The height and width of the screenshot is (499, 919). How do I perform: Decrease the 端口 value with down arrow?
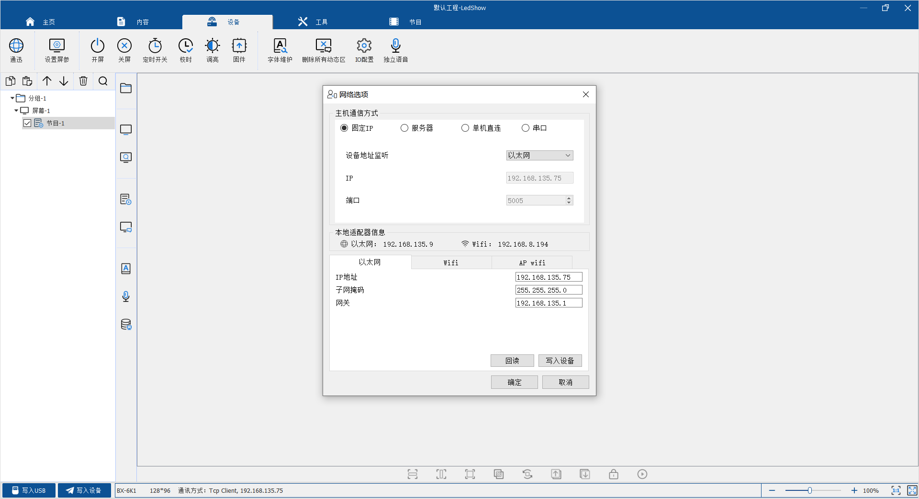pos(569,203)
